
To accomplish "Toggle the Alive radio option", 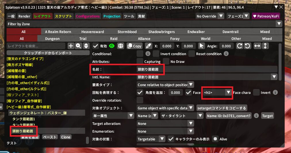I will (x=215, y=139).
